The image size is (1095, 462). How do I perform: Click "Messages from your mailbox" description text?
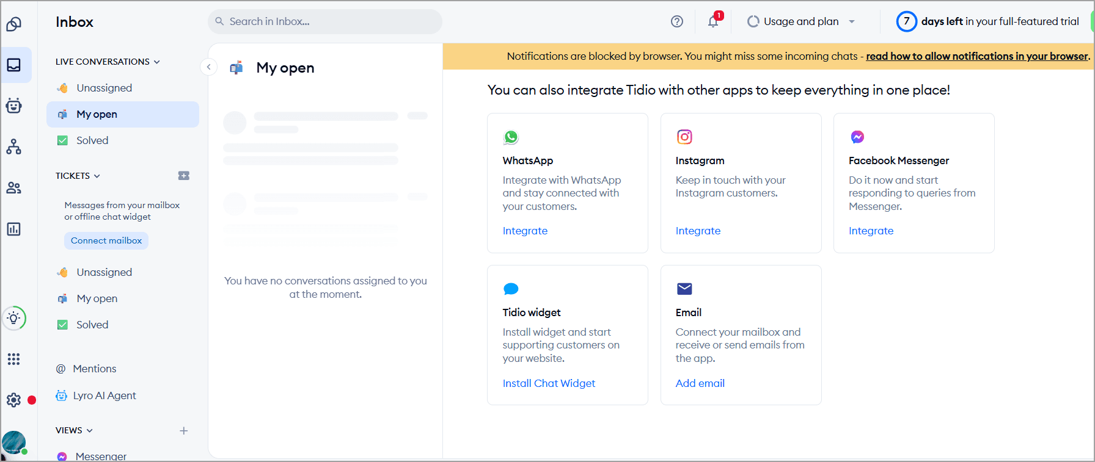[x=122, y=211]
